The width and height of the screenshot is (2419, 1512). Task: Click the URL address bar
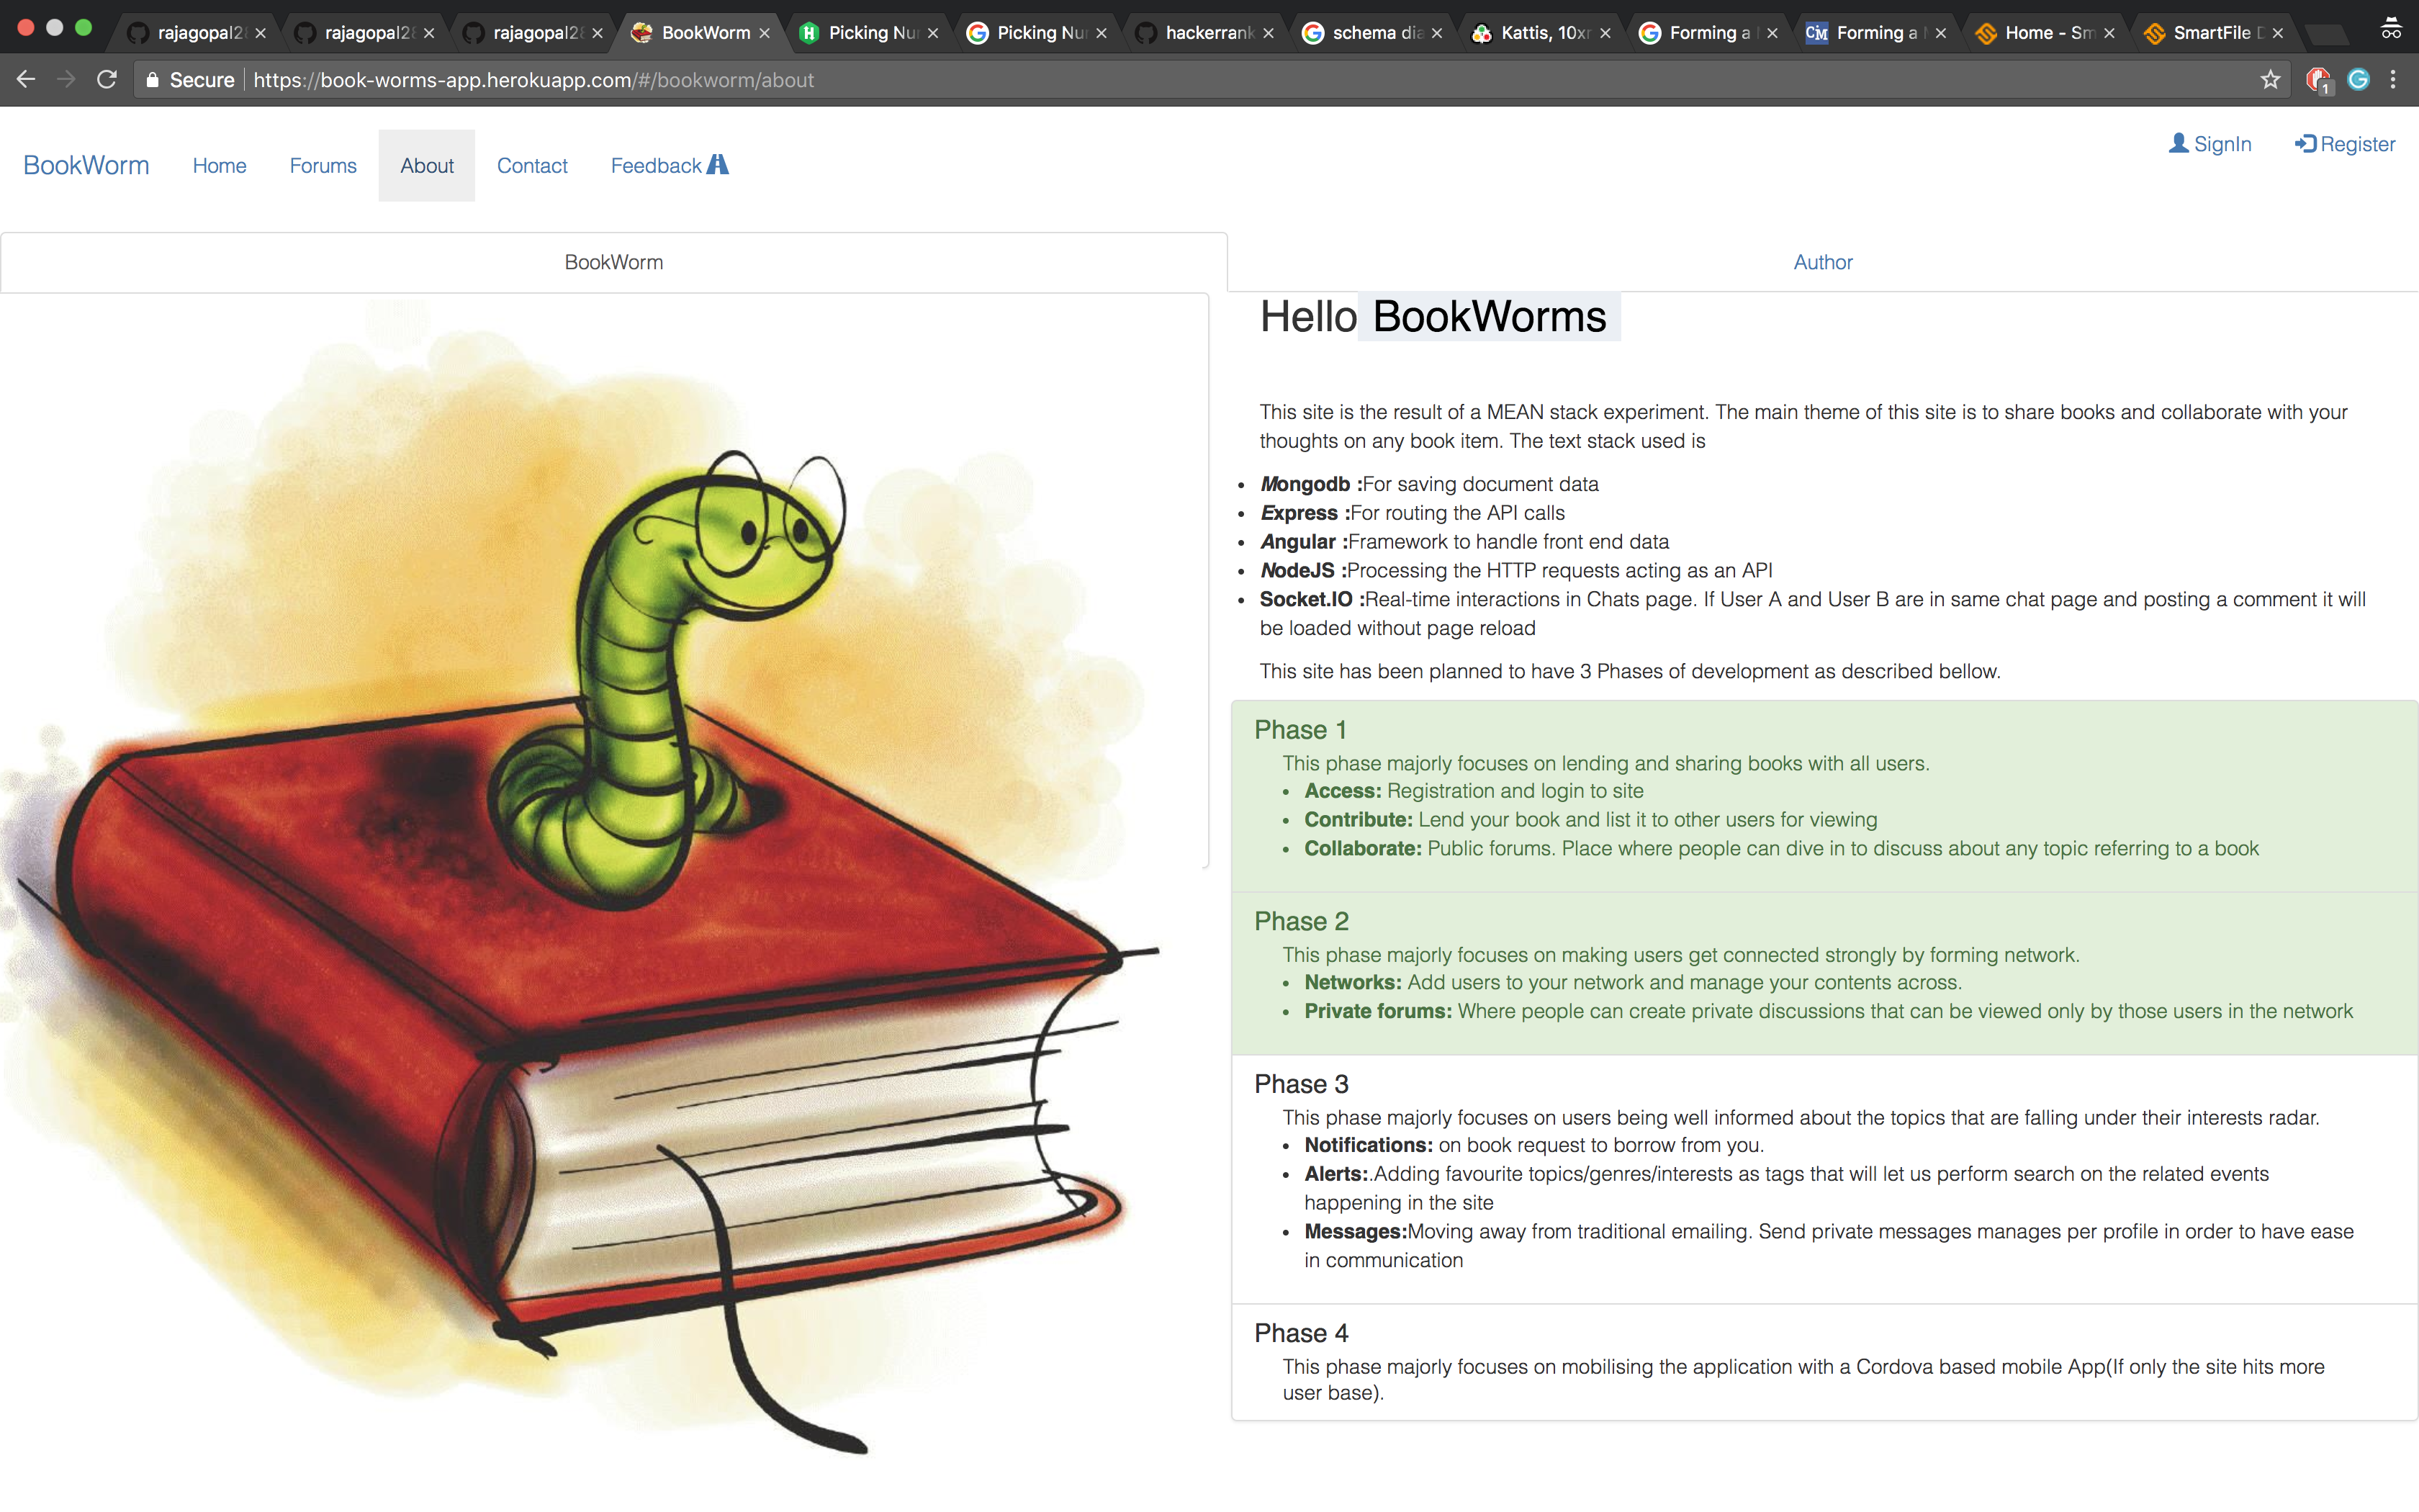[x=1199, y=80]
